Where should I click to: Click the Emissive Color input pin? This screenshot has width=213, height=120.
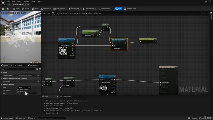tap(161, 82)
